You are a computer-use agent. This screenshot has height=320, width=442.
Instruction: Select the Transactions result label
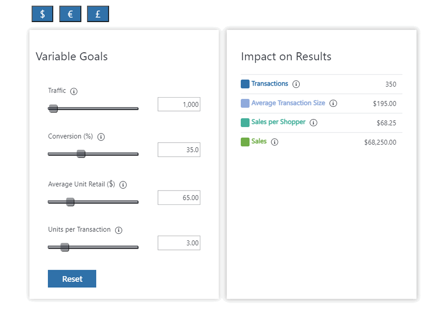click(269, 84)
